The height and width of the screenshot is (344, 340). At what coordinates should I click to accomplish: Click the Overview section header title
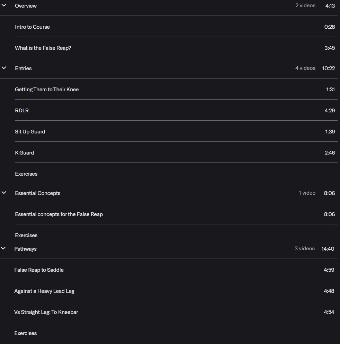tap(26, 6)
